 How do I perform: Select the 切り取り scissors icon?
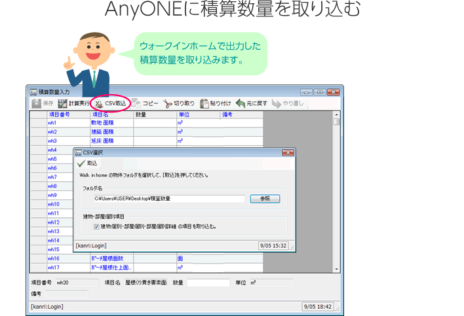click(168, 103)
